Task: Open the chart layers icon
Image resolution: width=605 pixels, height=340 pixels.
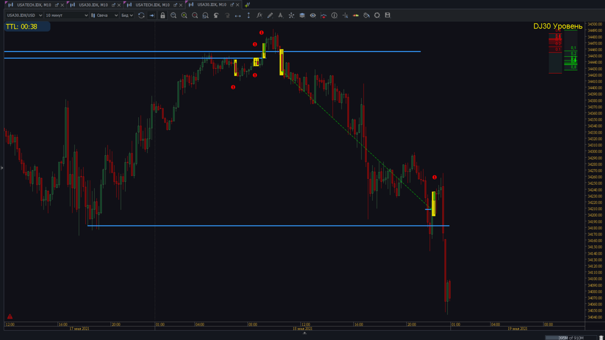Action: (302, 15)
